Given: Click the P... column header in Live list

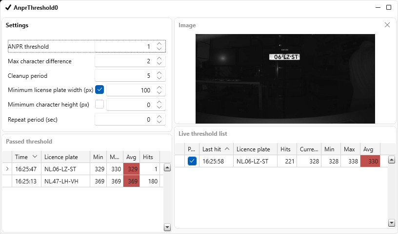Looking at the screenshot, I should tap(192, 149).
